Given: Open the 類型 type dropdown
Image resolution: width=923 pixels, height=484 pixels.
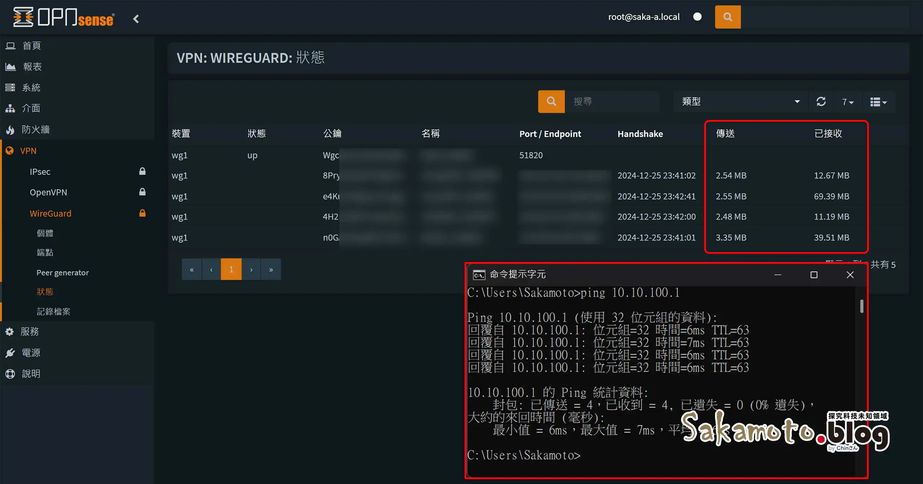Looking at the screenshot, I should [x=739, y=102].
